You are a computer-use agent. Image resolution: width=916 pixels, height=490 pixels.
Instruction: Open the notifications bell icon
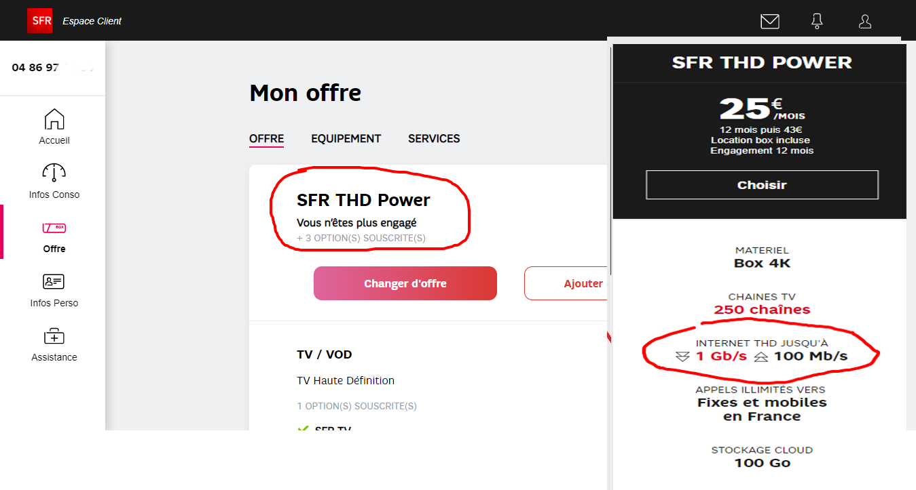pos(817,22)
